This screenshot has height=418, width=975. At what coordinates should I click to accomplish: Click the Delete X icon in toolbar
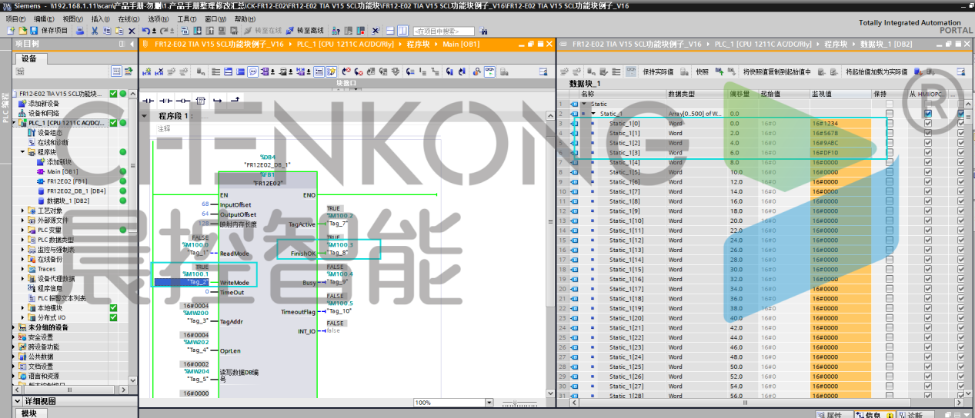[x=130, y=31]
